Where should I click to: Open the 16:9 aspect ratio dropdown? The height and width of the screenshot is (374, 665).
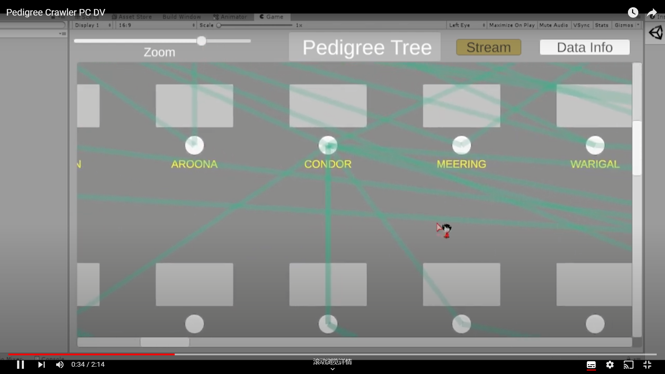tap(156, 25)
